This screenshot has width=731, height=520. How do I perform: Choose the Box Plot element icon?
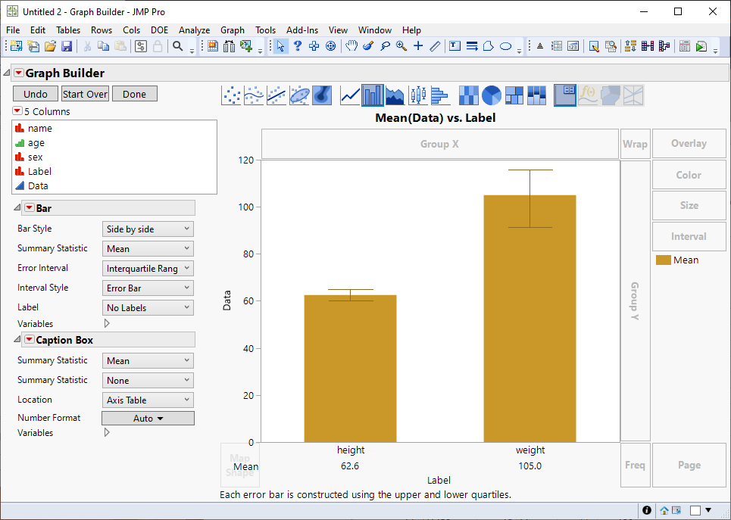pyautogui.click(x=417, y=95)
